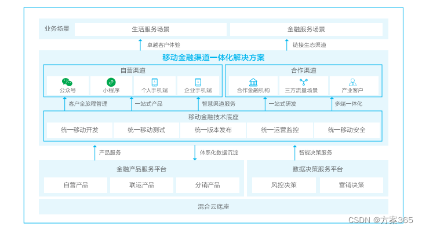The image size is (422, 230).
Task: Select the 统一移动测试 box
Action: 147,130
